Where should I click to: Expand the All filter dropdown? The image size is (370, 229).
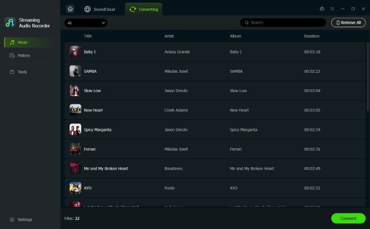tap(86, 23)
